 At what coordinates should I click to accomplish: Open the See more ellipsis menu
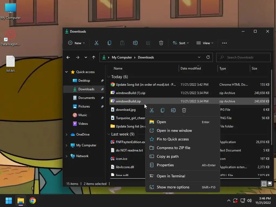(225, 43)
